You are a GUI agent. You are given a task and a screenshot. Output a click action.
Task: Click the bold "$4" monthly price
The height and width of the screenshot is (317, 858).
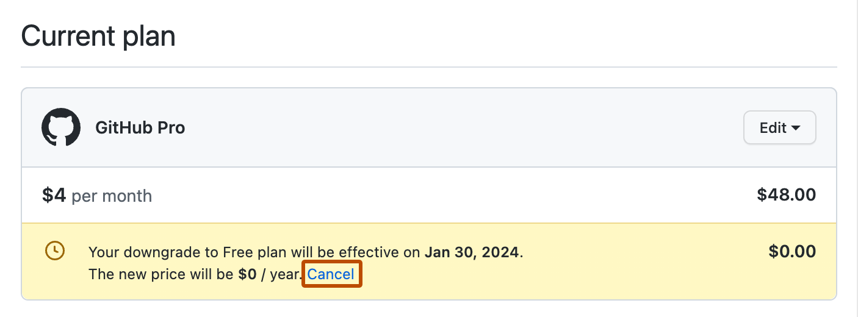tap(54, 196)
